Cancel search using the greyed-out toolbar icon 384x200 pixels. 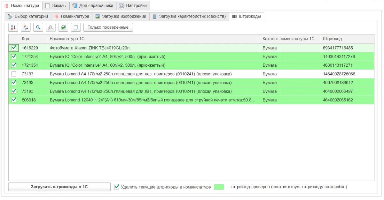[51, 27]
